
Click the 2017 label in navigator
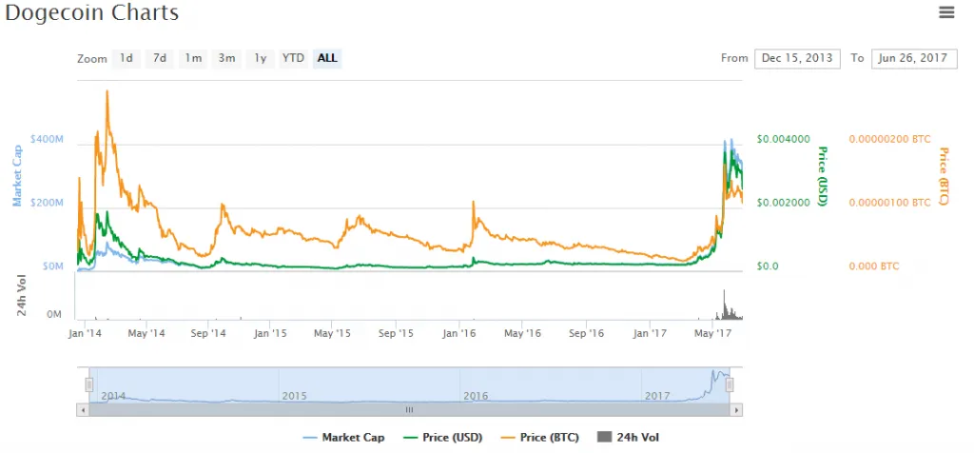[x=657, y=396]
